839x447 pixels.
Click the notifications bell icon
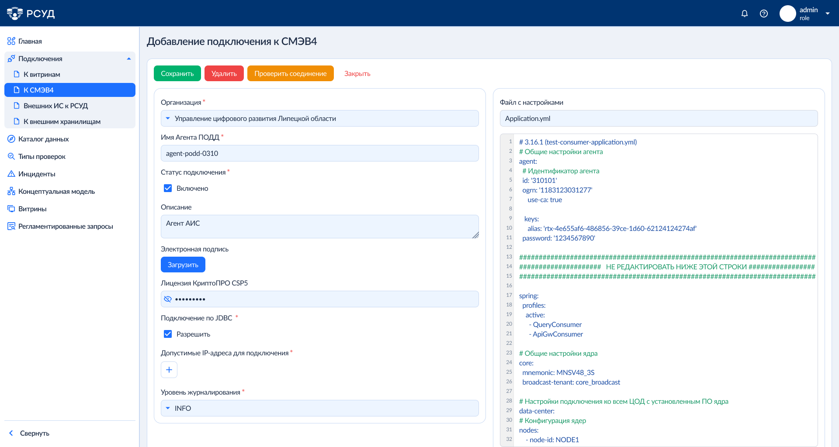pos(745,14)
